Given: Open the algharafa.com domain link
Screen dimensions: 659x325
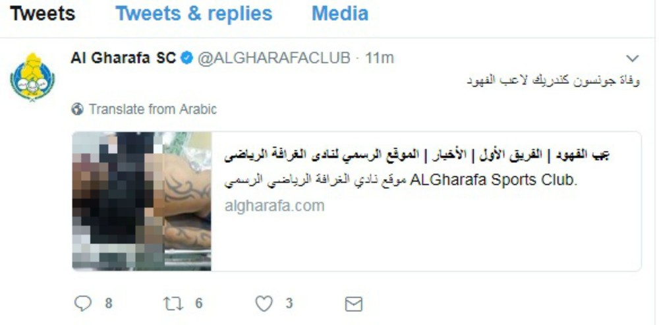Looking at the screenshot, I should [x=274, y=206].
